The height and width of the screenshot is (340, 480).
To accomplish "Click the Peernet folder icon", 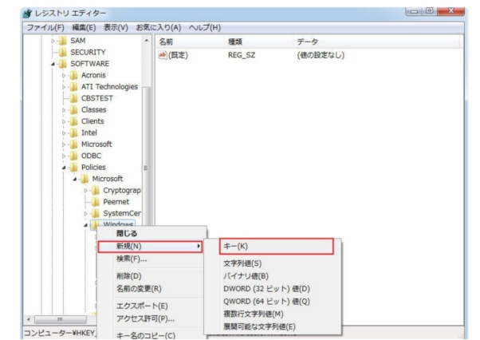I will (96, 202).
